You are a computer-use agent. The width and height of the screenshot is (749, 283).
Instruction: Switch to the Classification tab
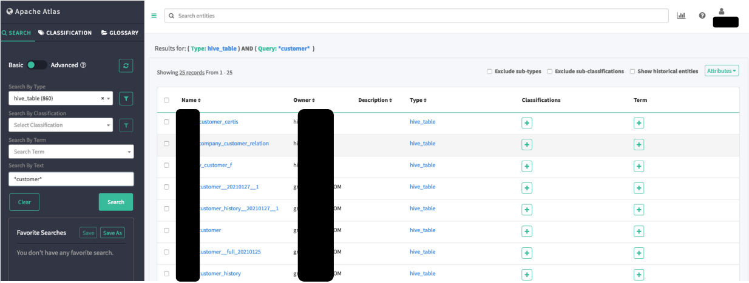pyautogui.click(x=65, y=33)
